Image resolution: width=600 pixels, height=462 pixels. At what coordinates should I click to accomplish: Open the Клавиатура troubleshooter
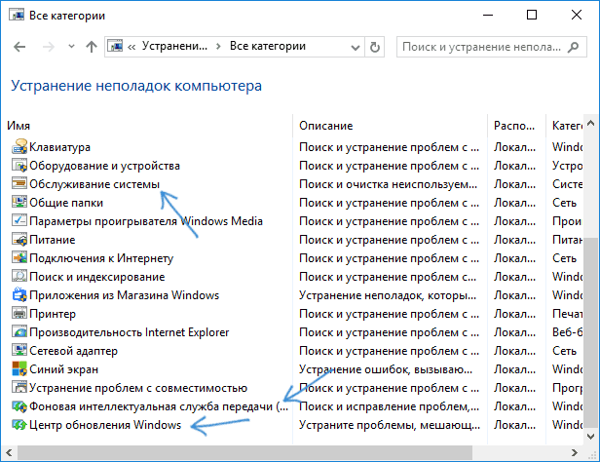tap(59, 147)
